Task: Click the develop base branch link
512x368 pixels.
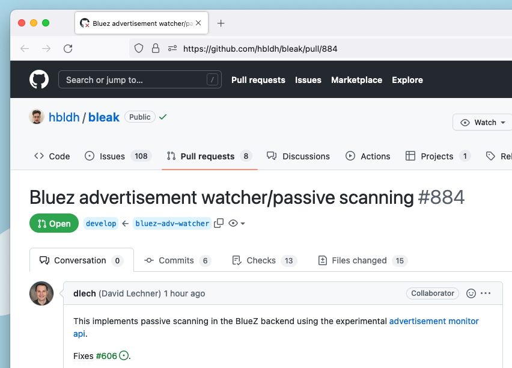Action: pyautogui.click(x=101, y=224)
